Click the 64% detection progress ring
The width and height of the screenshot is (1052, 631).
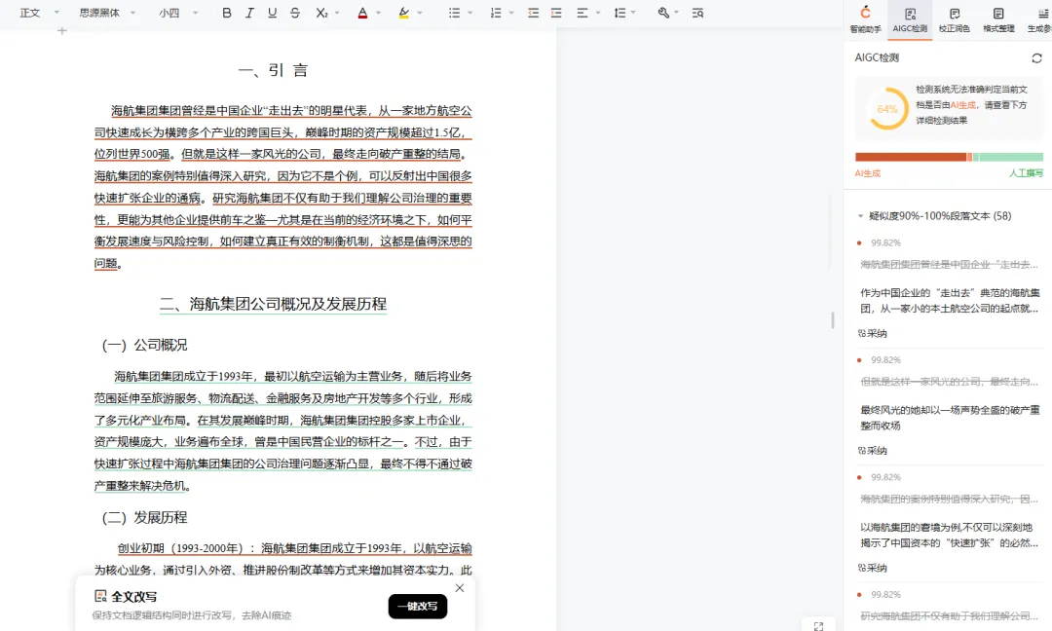[x=887, y=109]
